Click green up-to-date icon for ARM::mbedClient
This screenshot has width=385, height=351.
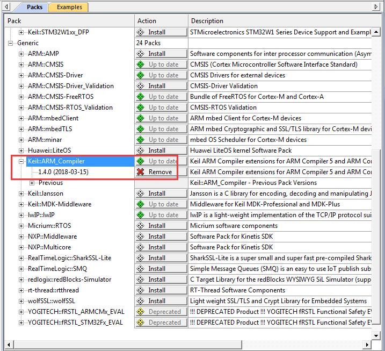coord(141,118)
